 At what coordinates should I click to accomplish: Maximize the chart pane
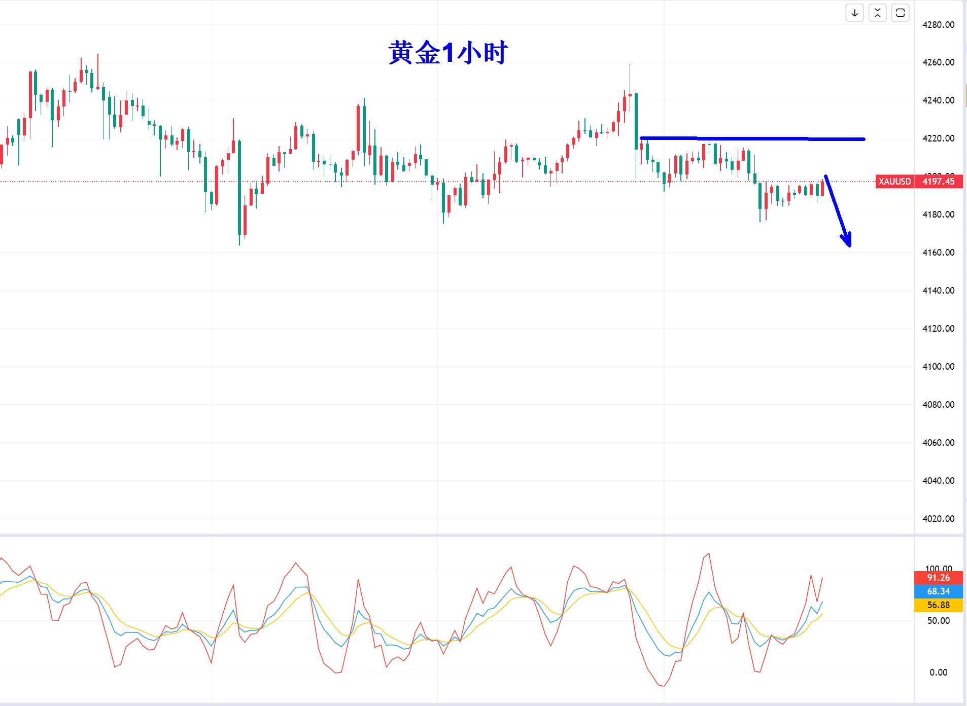click(x=901, y=13)
